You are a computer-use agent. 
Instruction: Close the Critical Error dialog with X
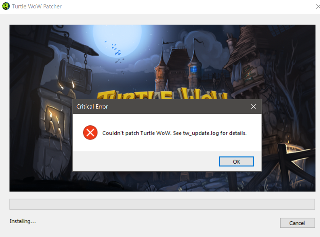253,107
